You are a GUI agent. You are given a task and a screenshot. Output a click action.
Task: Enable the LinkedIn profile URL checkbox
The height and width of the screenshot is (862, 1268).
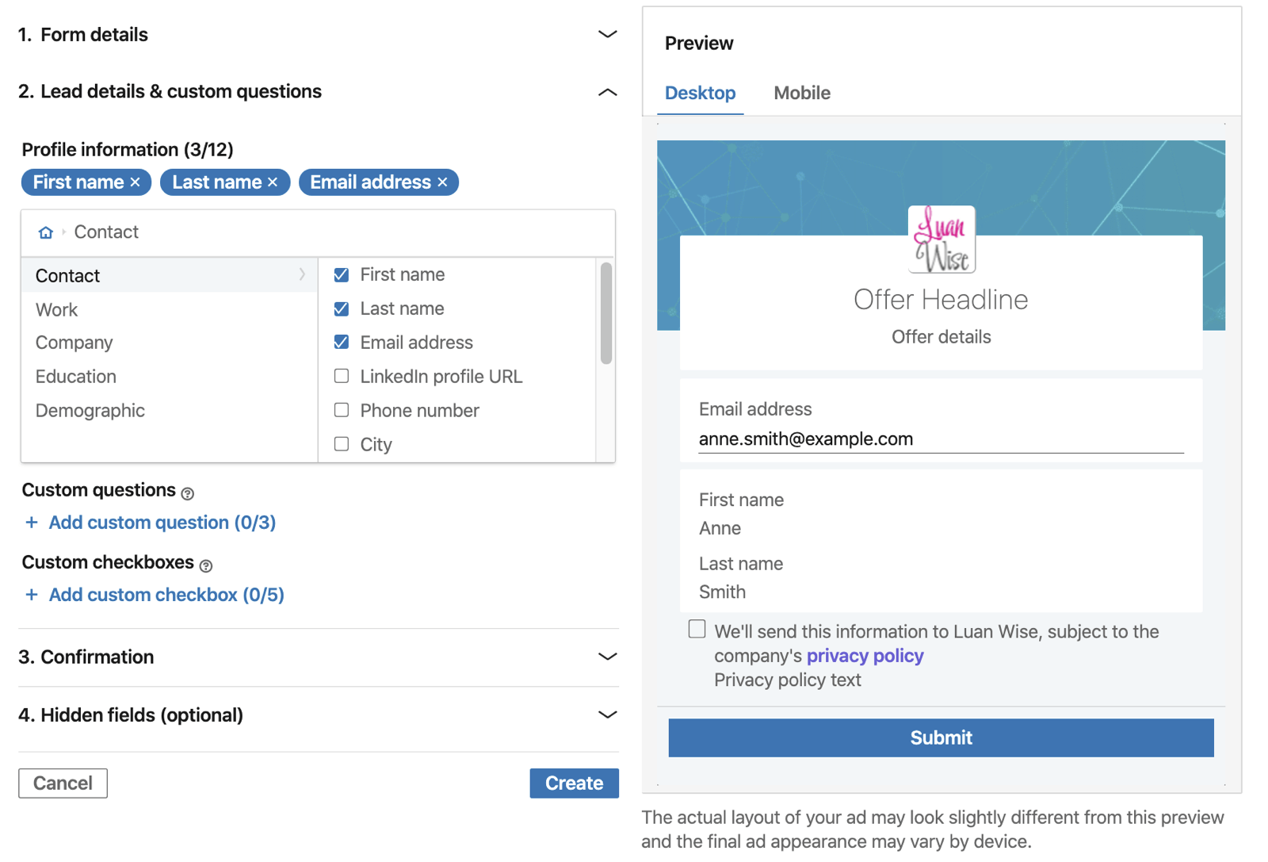(342, 376)
